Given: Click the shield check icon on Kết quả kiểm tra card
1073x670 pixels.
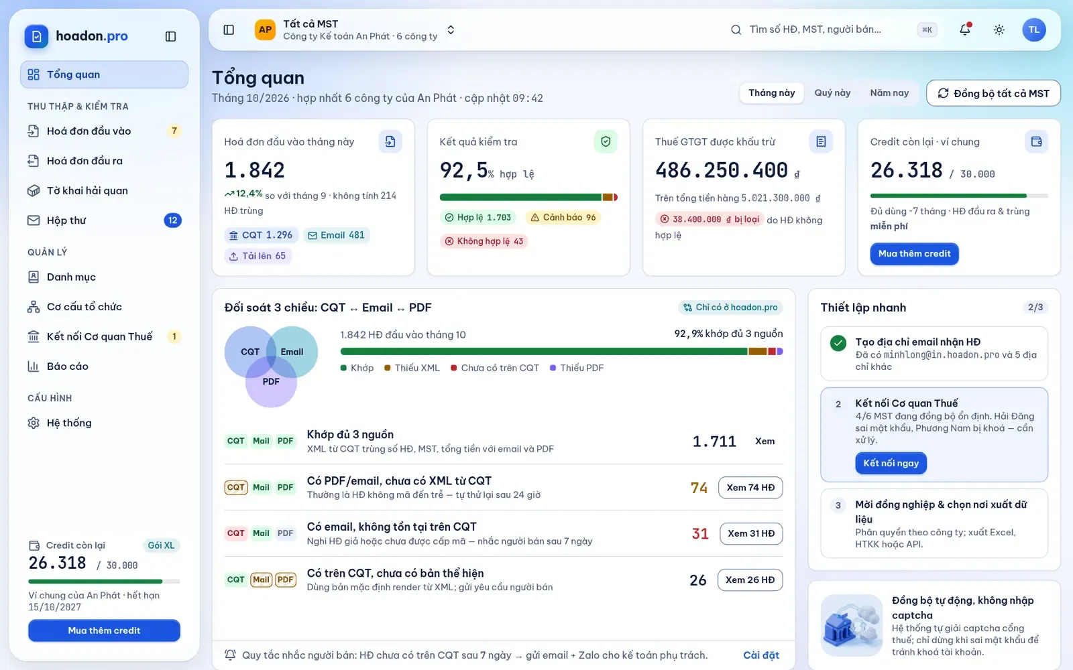Looking at the screenshot, I should pyautogui.click(x=606, y=141).
